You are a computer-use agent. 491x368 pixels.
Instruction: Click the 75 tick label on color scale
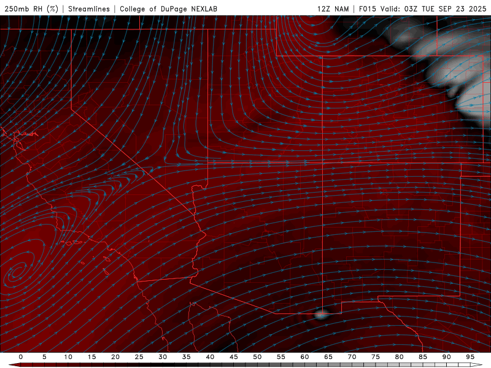pos(376,357)
